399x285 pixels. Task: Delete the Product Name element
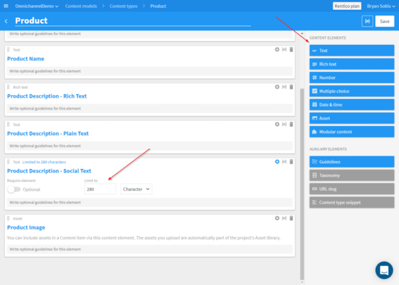(291, 49)
